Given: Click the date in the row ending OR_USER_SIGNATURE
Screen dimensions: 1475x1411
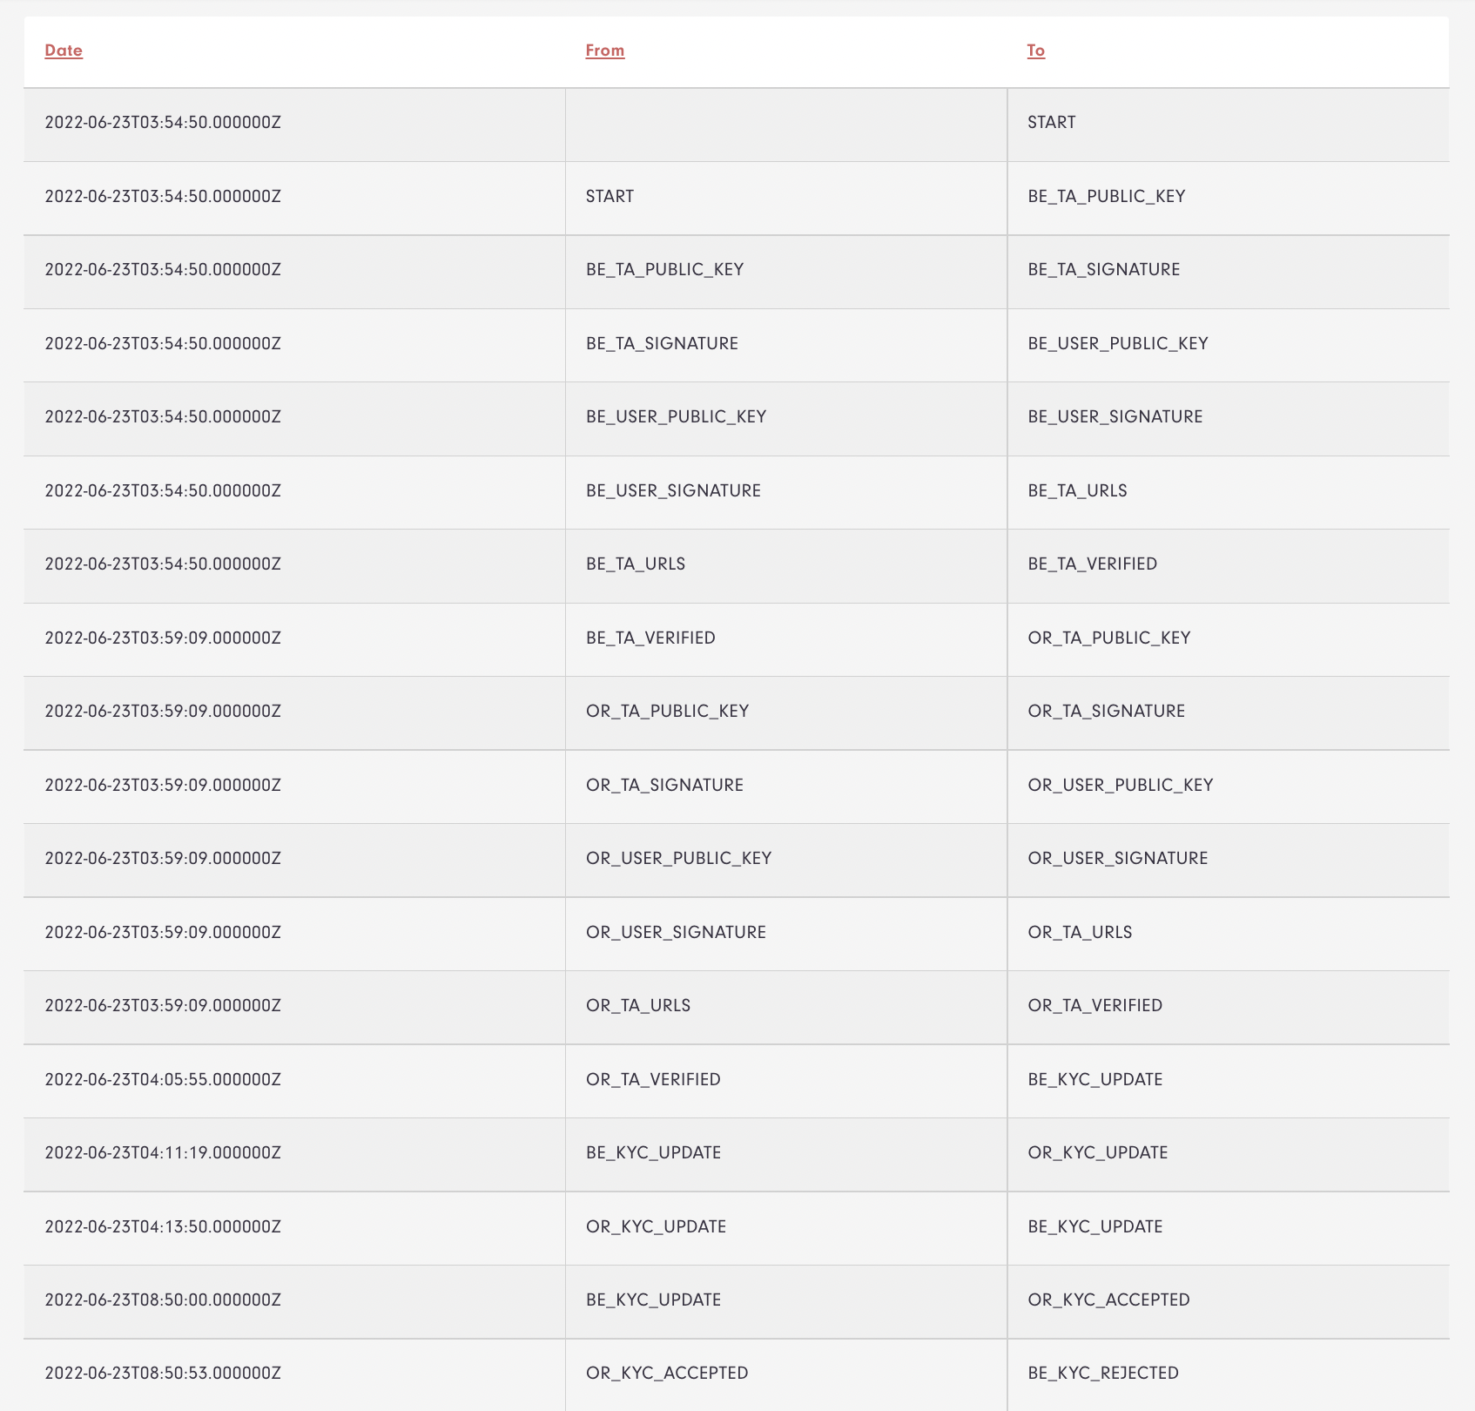Looking at the screenshot, I should tap(163, 858).
